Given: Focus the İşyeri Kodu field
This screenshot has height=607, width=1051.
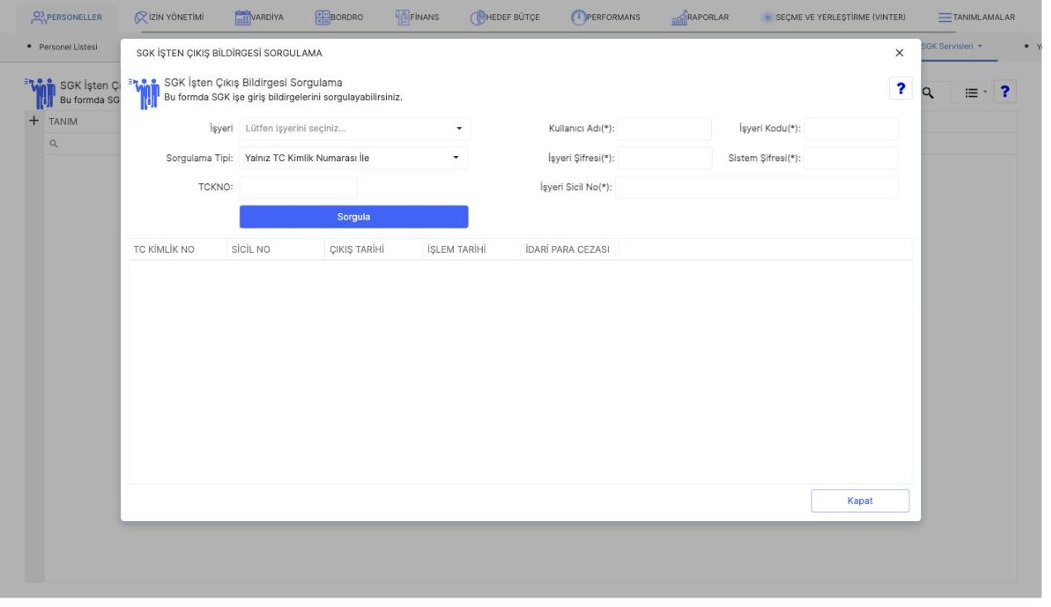Looking at the screenshot, I should click(851, 129).
